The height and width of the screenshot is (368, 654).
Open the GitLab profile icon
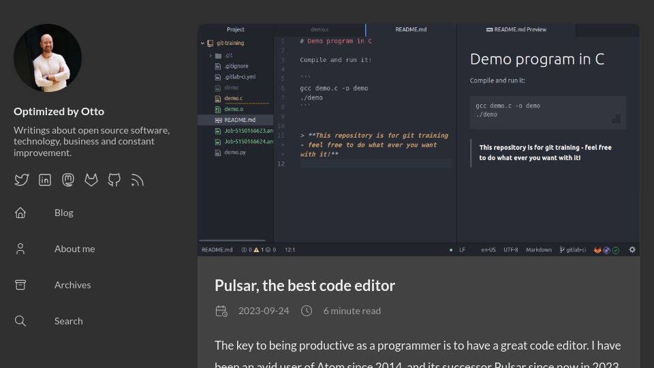click(91, 180)
